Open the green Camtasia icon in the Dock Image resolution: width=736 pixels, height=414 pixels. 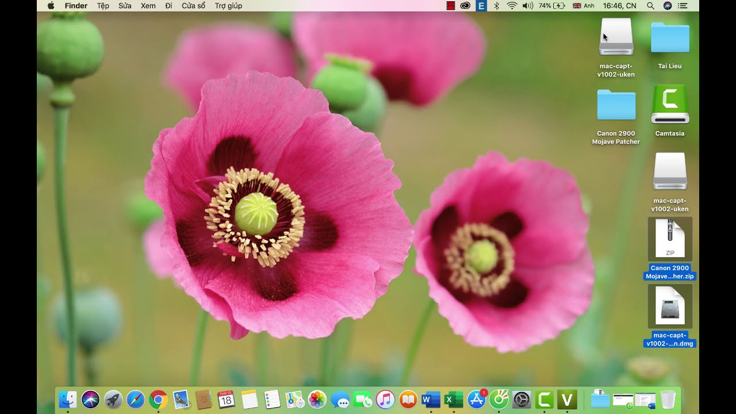(x=545, y=399)
